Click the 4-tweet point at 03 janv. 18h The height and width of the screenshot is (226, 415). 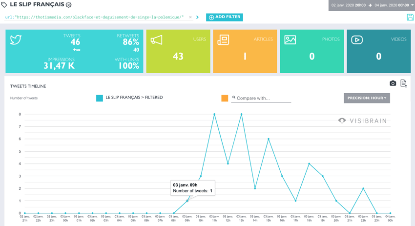pos(309,164)
